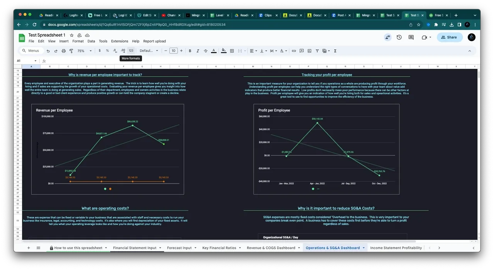Image resolution: width=494 pixels, height=270 pixels.
Task: Open the horizontal align dropdown
Action: (253, 51)
